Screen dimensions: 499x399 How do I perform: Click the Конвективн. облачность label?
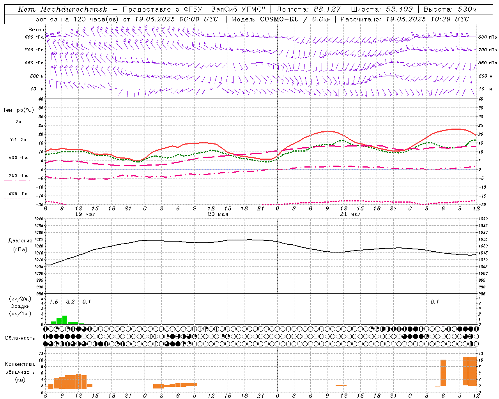click(20, 368)
